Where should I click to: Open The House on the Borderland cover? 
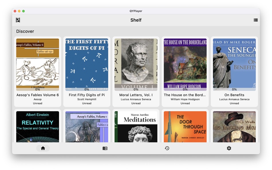coord(185,64)
